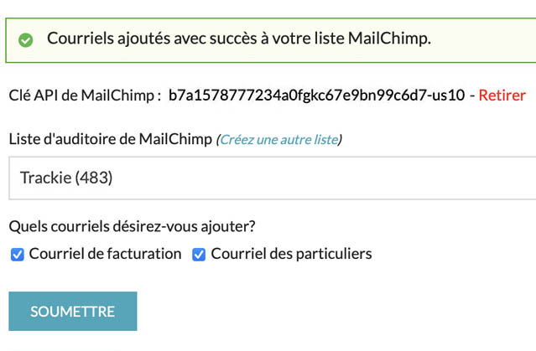Click the success message about added emails
The image size is (536, 351).
[x=238, y=39]
